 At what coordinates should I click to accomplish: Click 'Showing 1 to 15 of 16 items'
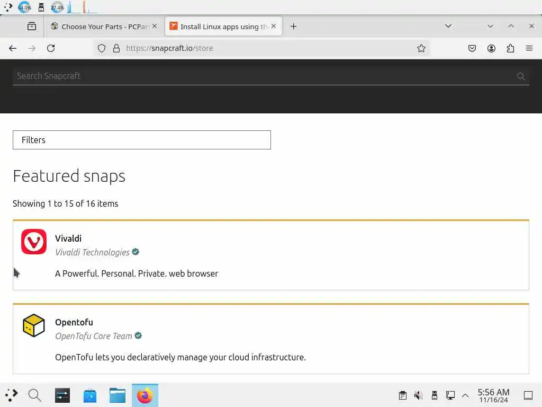tap(65, 203)
